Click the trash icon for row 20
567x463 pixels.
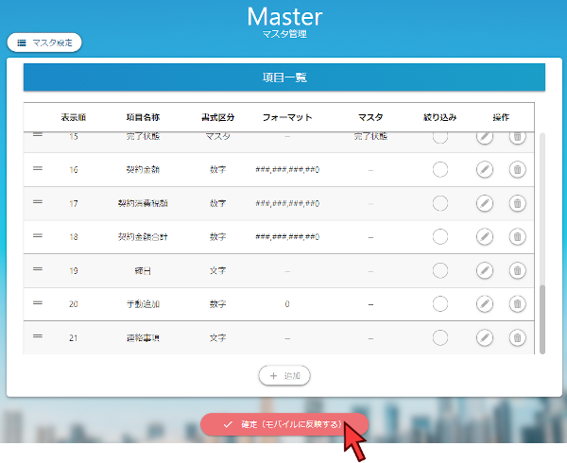pyautogui.click(x=517, y=304)
